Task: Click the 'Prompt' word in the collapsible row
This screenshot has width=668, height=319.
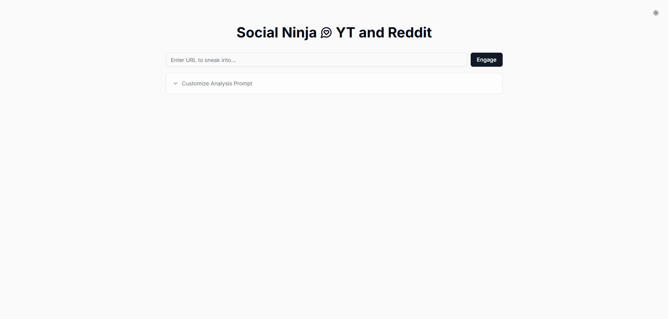Action: pyautogui.click(x=243, y=83)
